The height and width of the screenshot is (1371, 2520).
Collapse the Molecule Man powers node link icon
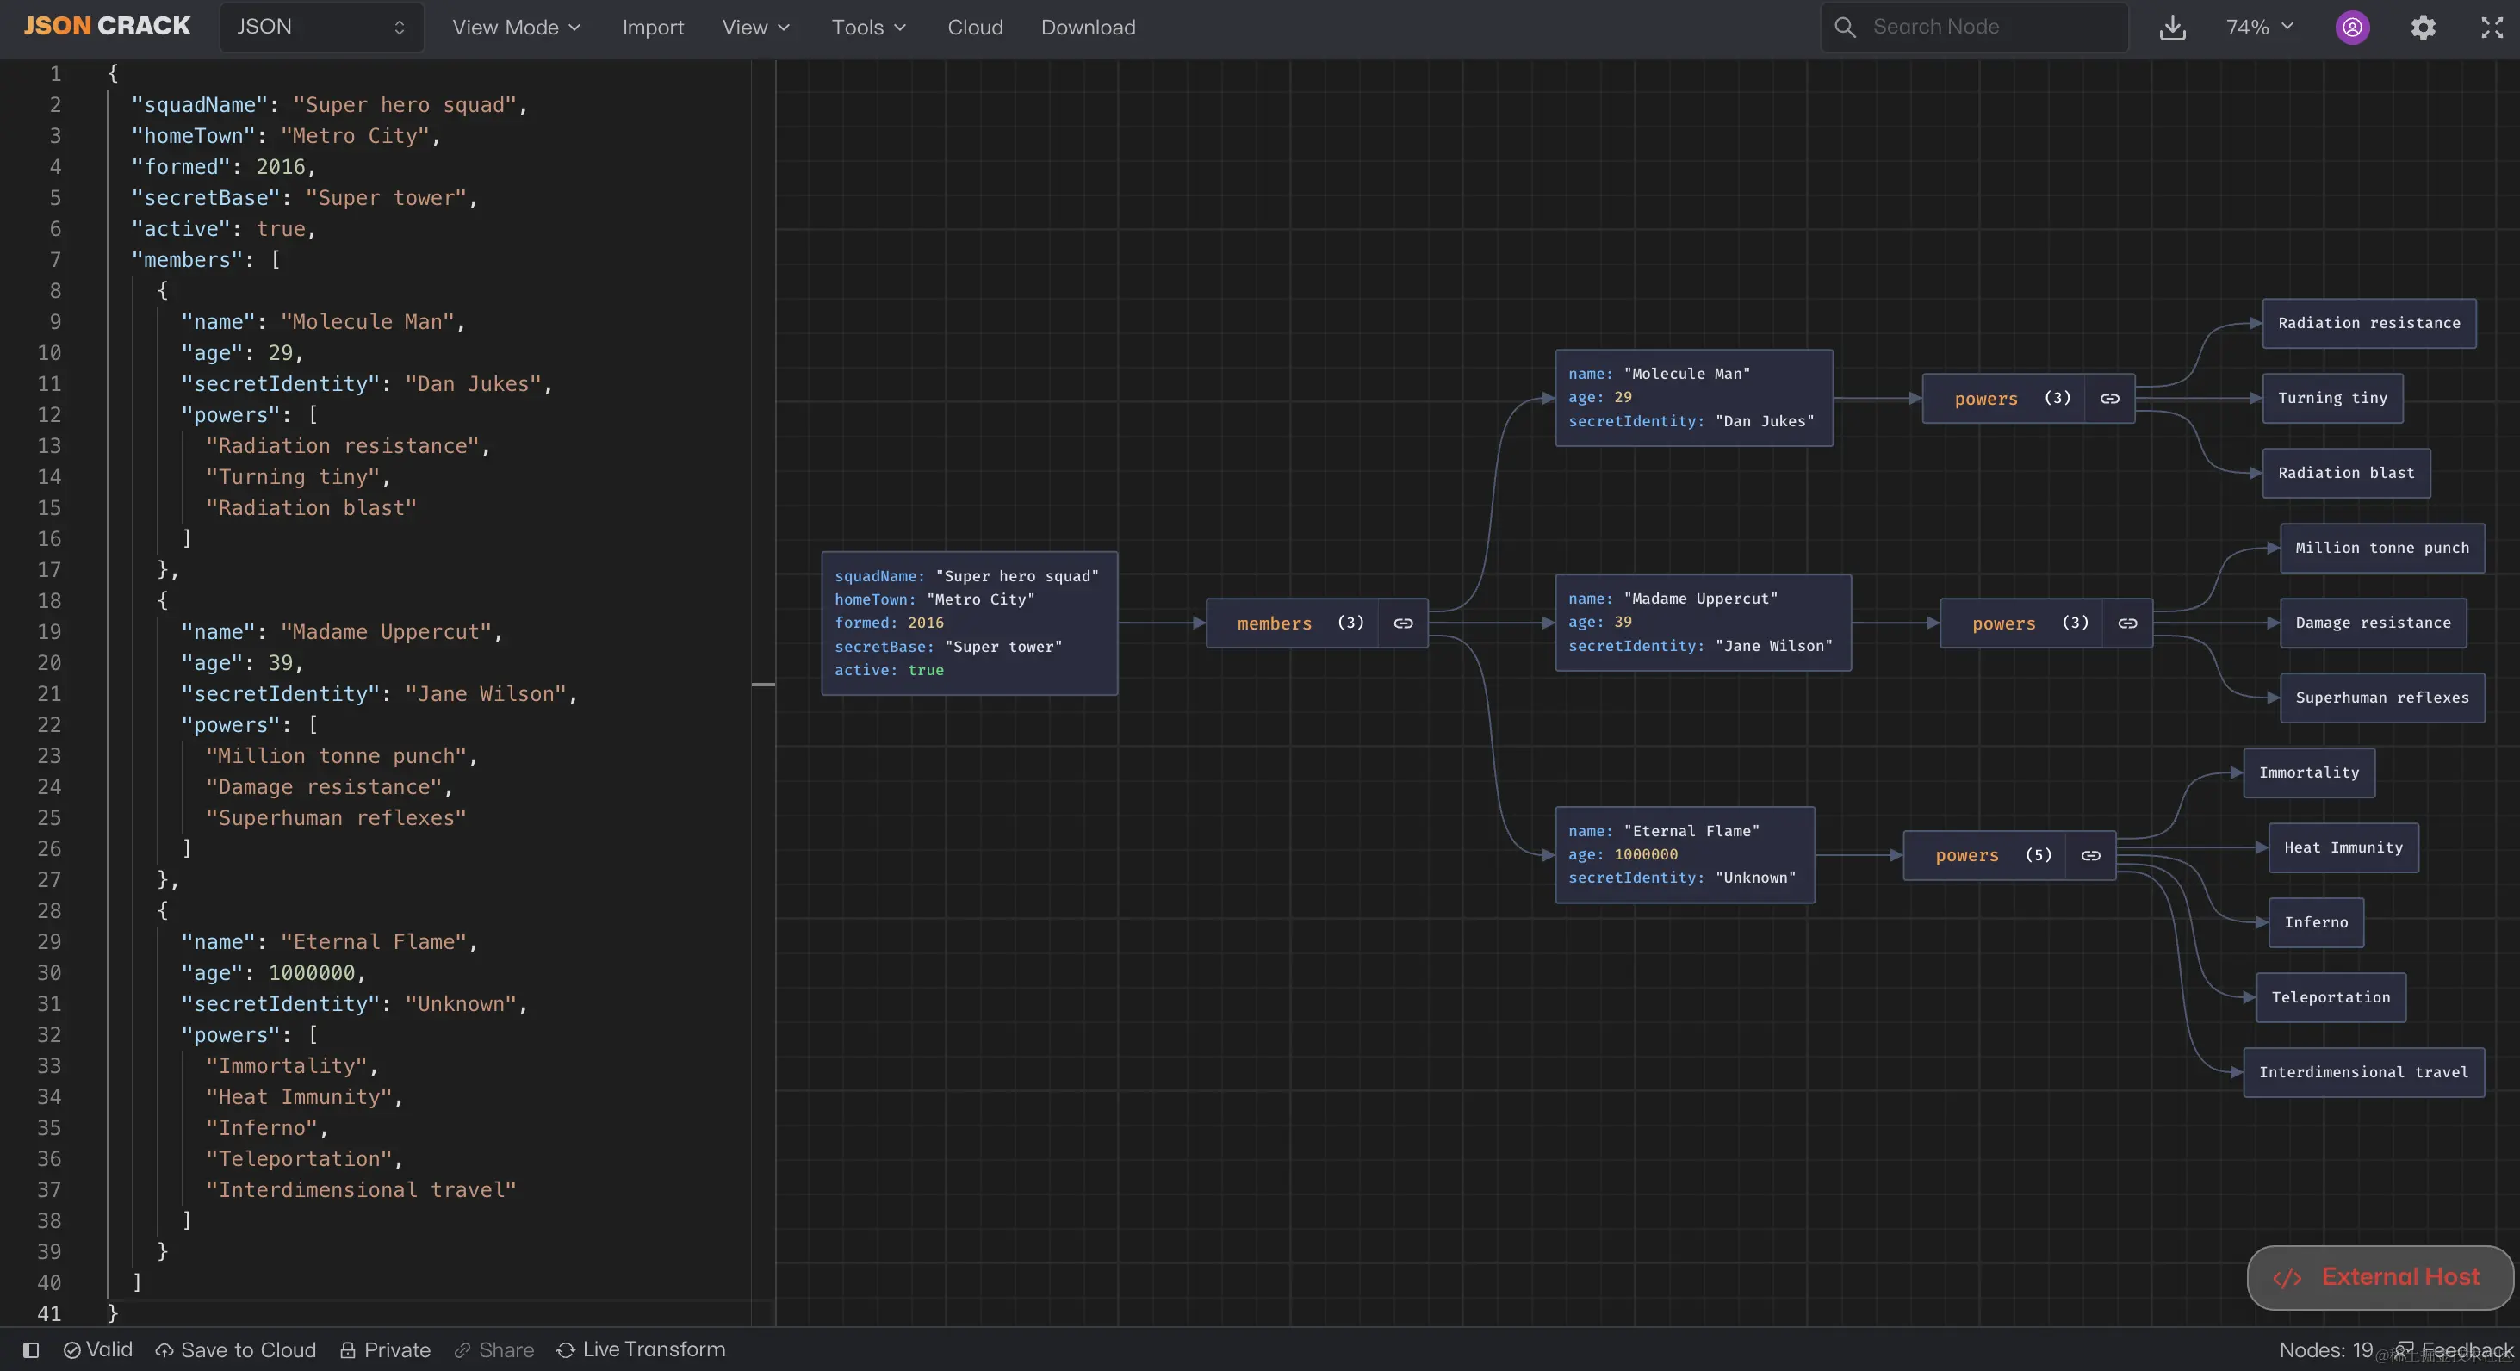pyautogui.click(x=2109, y=398)
